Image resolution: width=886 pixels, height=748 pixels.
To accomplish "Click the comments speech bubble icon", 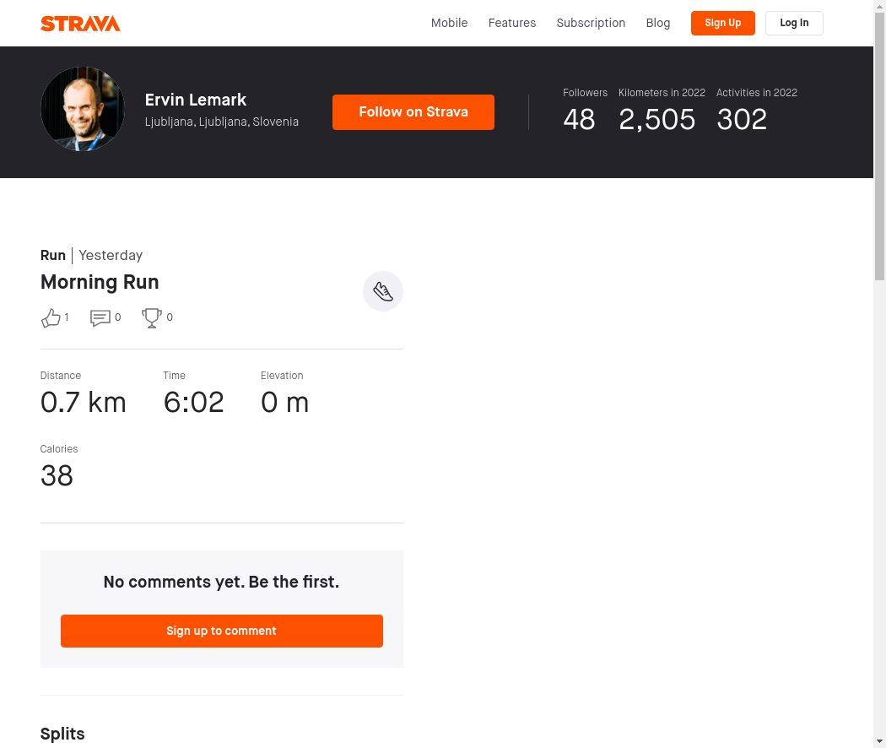I will tap(100, 318).
